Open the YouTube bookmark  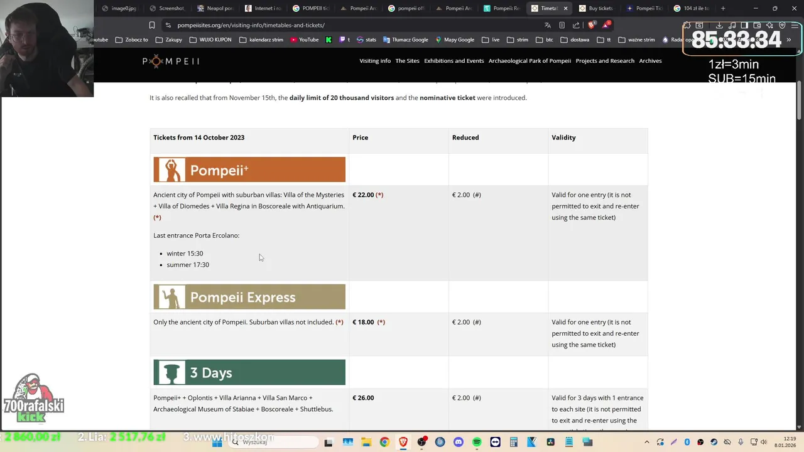point(304,40)
